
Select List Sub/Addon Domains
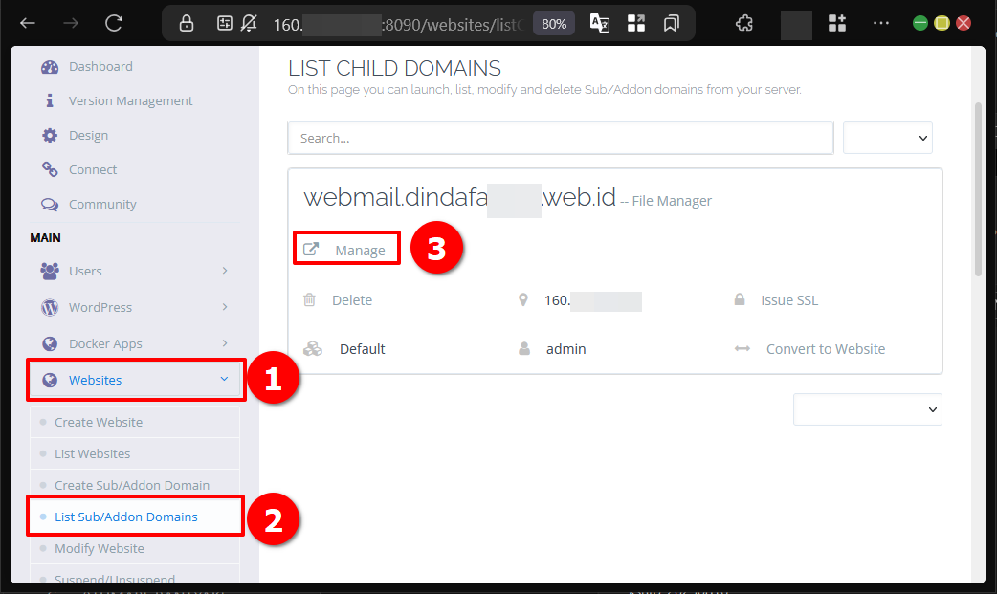[x=126, y=517]
